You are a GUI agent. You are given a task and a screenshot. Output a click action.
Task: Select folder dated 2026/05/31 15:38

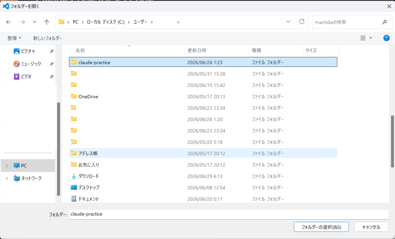[203, 74]
